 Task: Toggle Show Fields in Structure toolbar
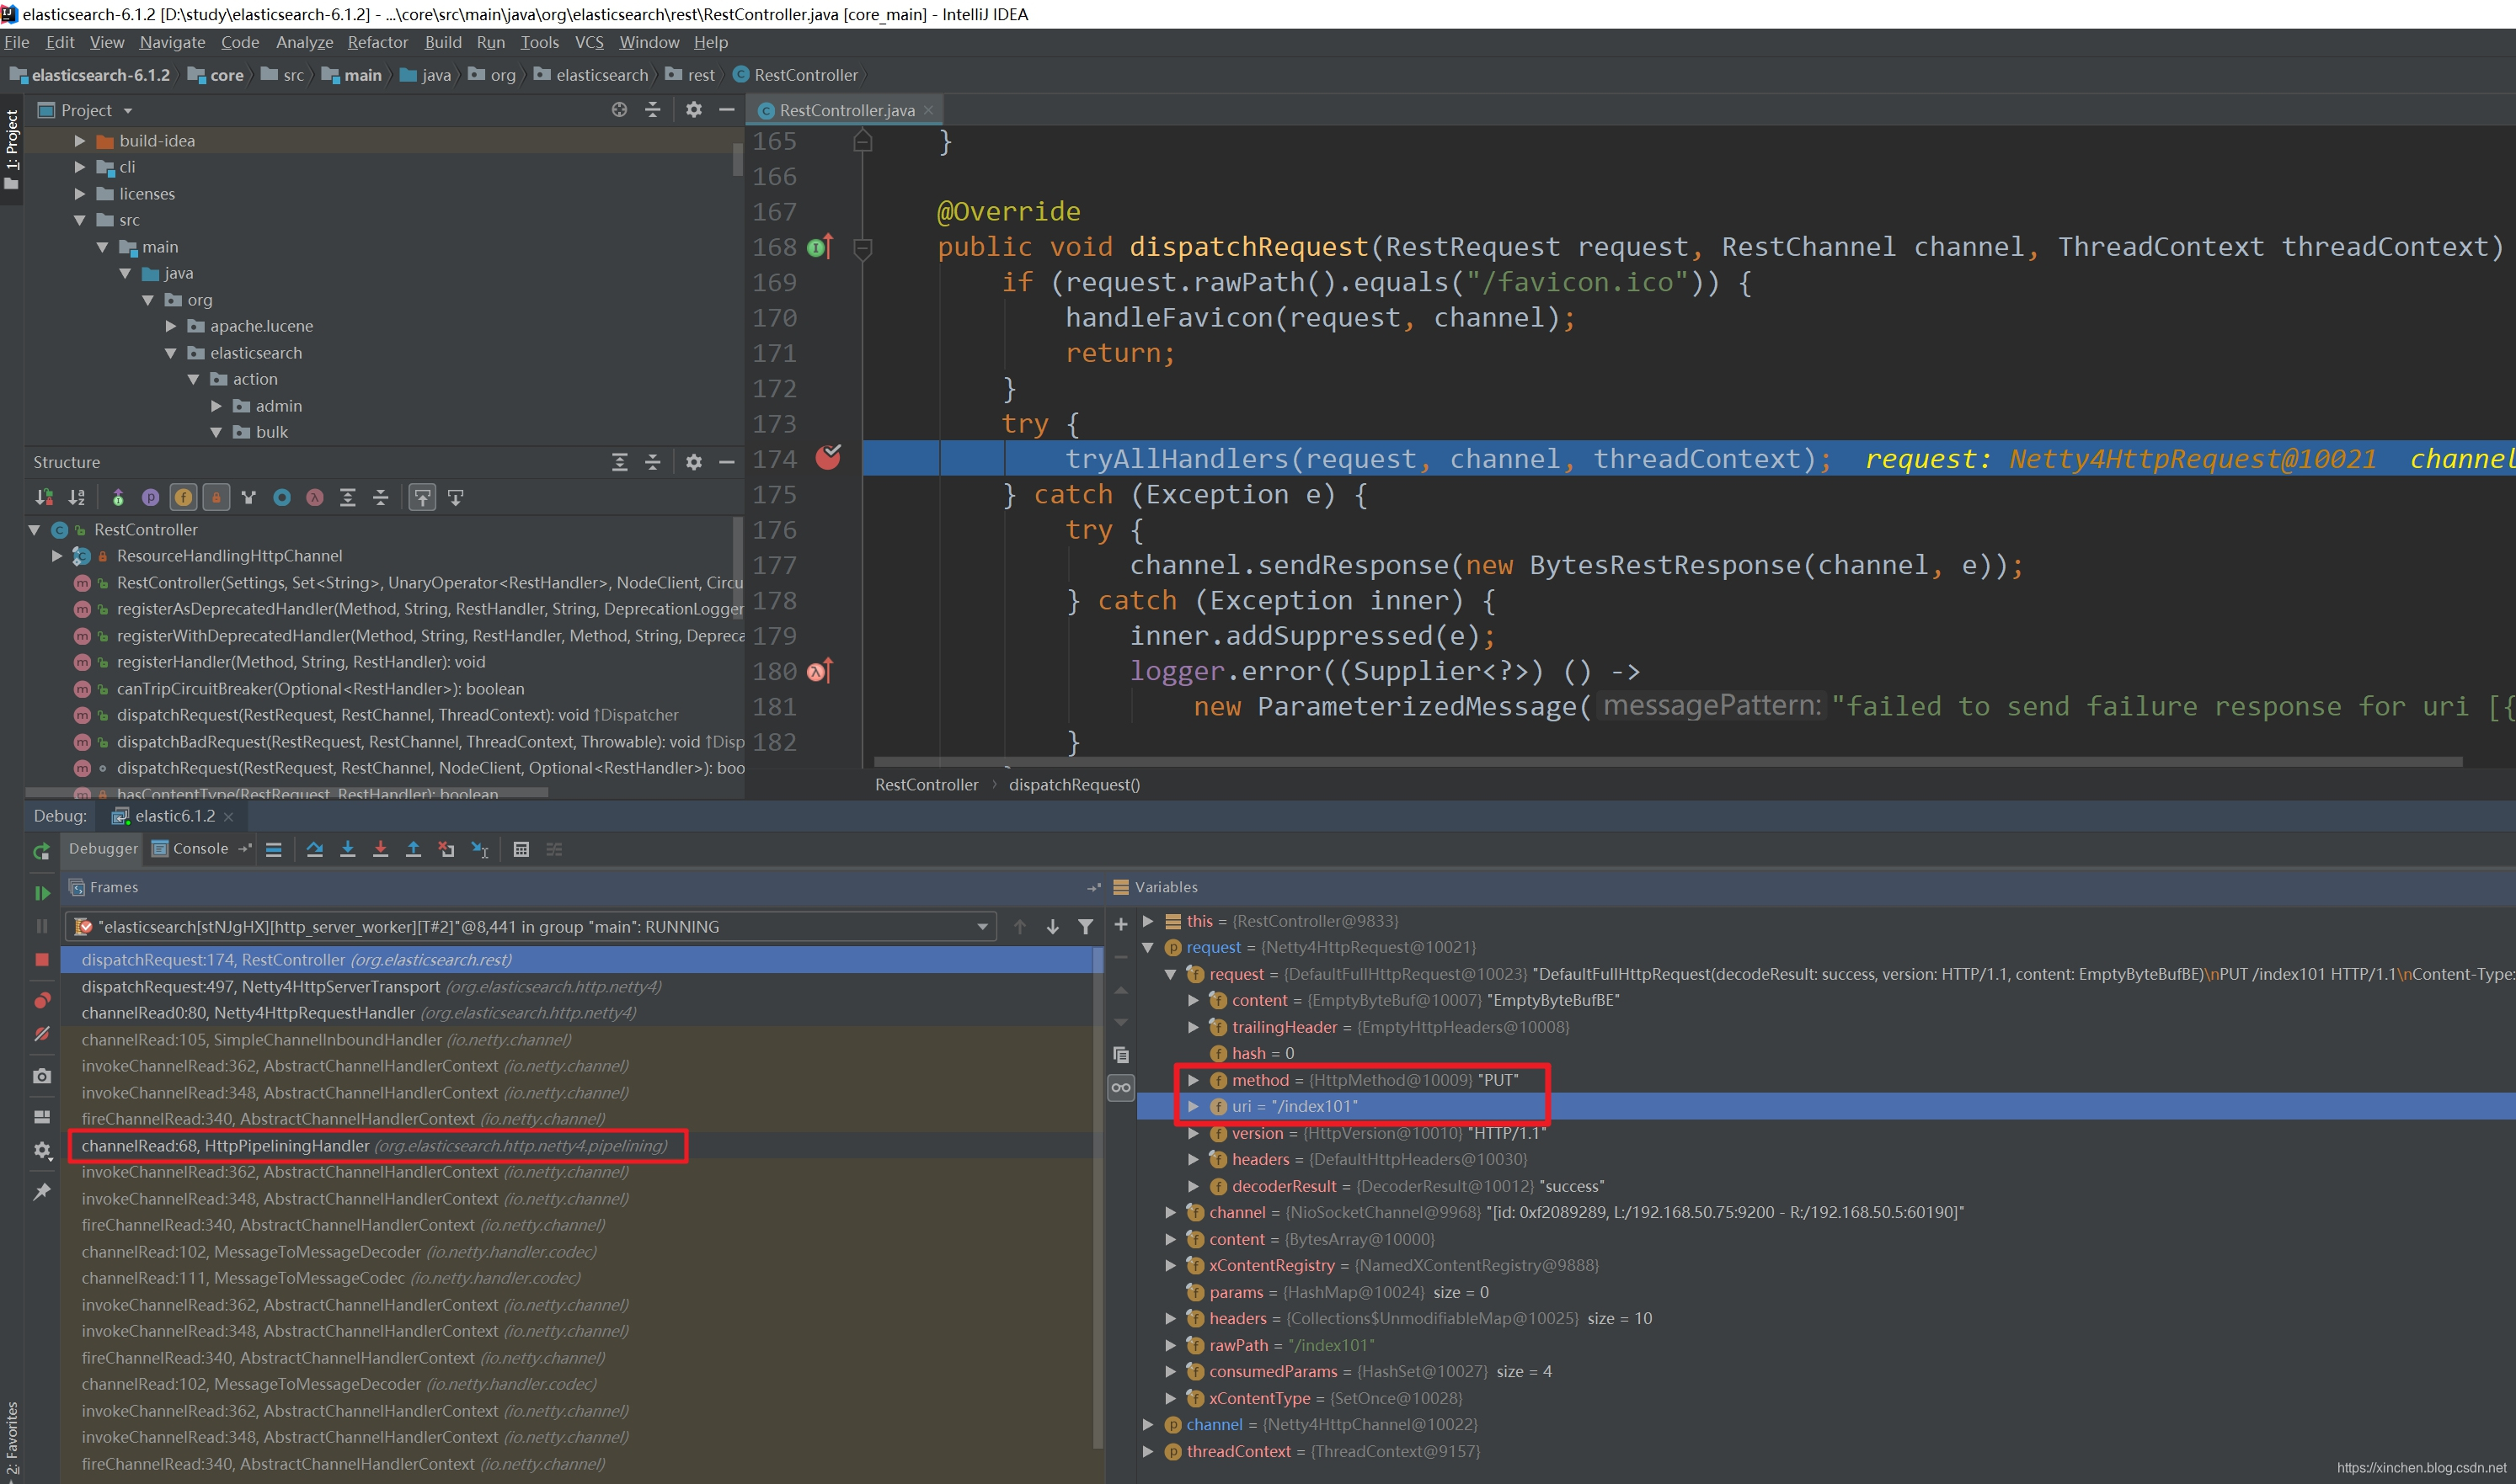tap(184, 497)
